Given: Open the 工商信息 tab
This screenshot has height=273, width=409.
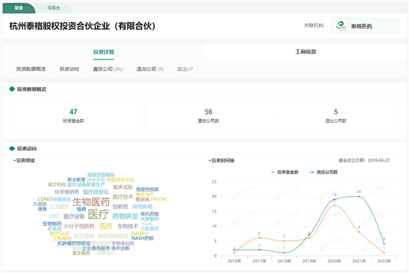Looking at the screenshot, I should tap(305, 51).
